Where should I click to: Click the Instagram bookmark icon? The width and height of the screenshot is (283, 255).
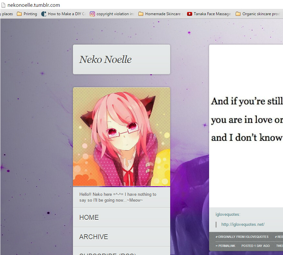click(x=92, y=14)
